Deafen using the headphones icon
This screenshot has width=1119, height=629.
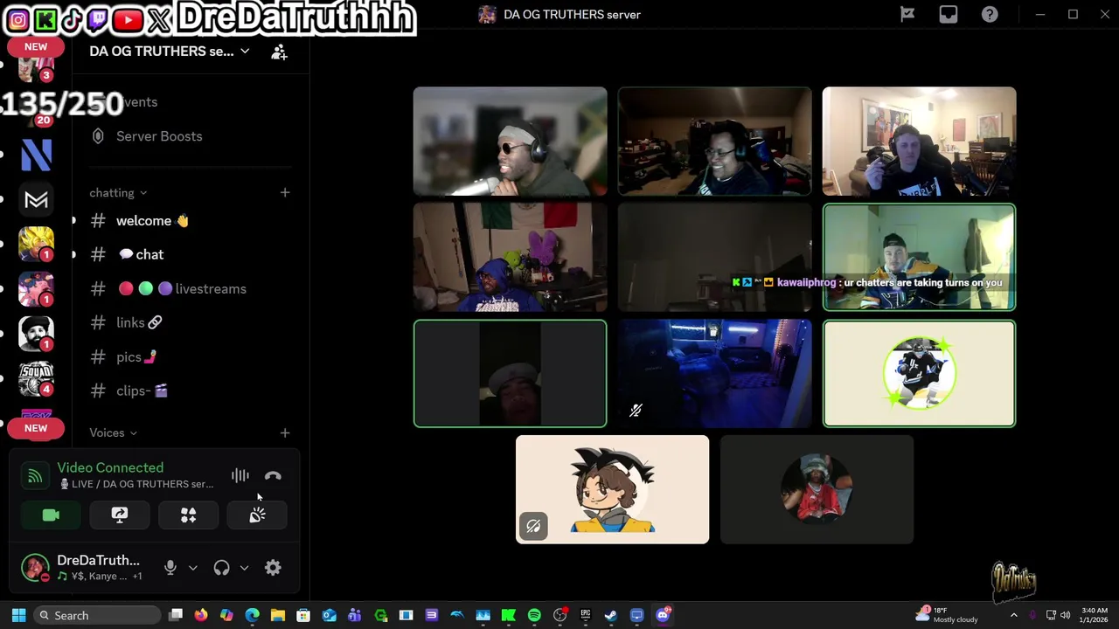[221, 568]
